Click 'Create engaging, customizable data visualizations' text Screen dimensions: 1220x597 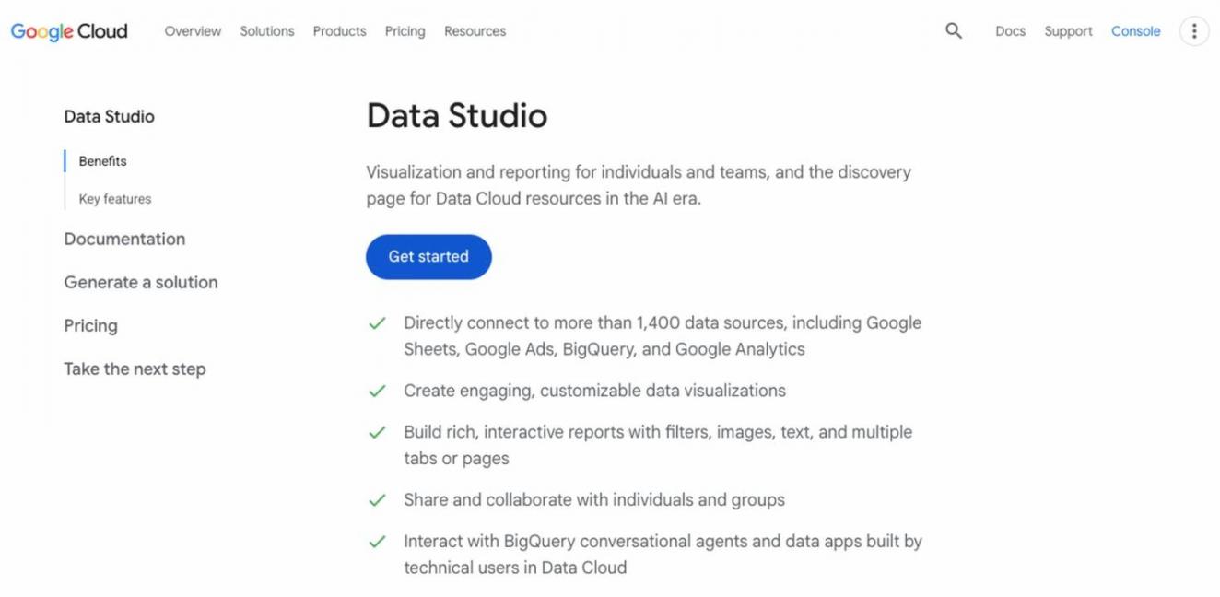click(594, 391)
